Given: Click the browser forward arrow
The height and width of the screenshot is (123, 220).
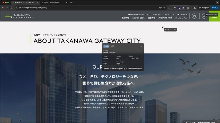Looking at the screenshot, I should coord(7,8).
